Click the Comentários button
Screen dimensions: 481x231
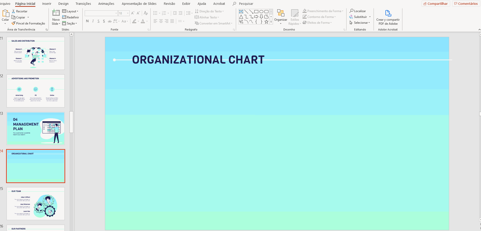click(466, 4)
